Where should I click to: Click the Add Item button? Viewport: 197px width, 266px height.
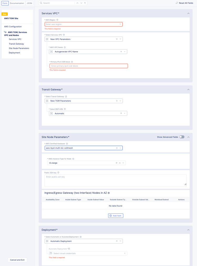pos(116,215)
